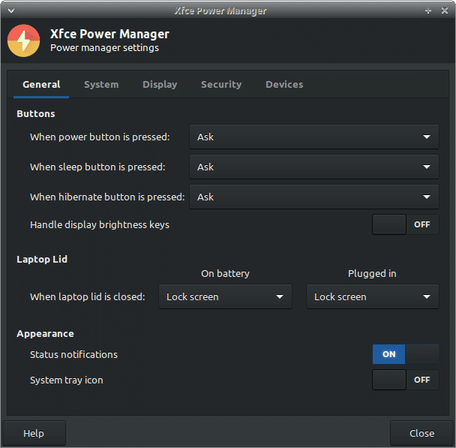Select the General tab
The height and width of the screenshot is (448, 456).
point(41,85)
